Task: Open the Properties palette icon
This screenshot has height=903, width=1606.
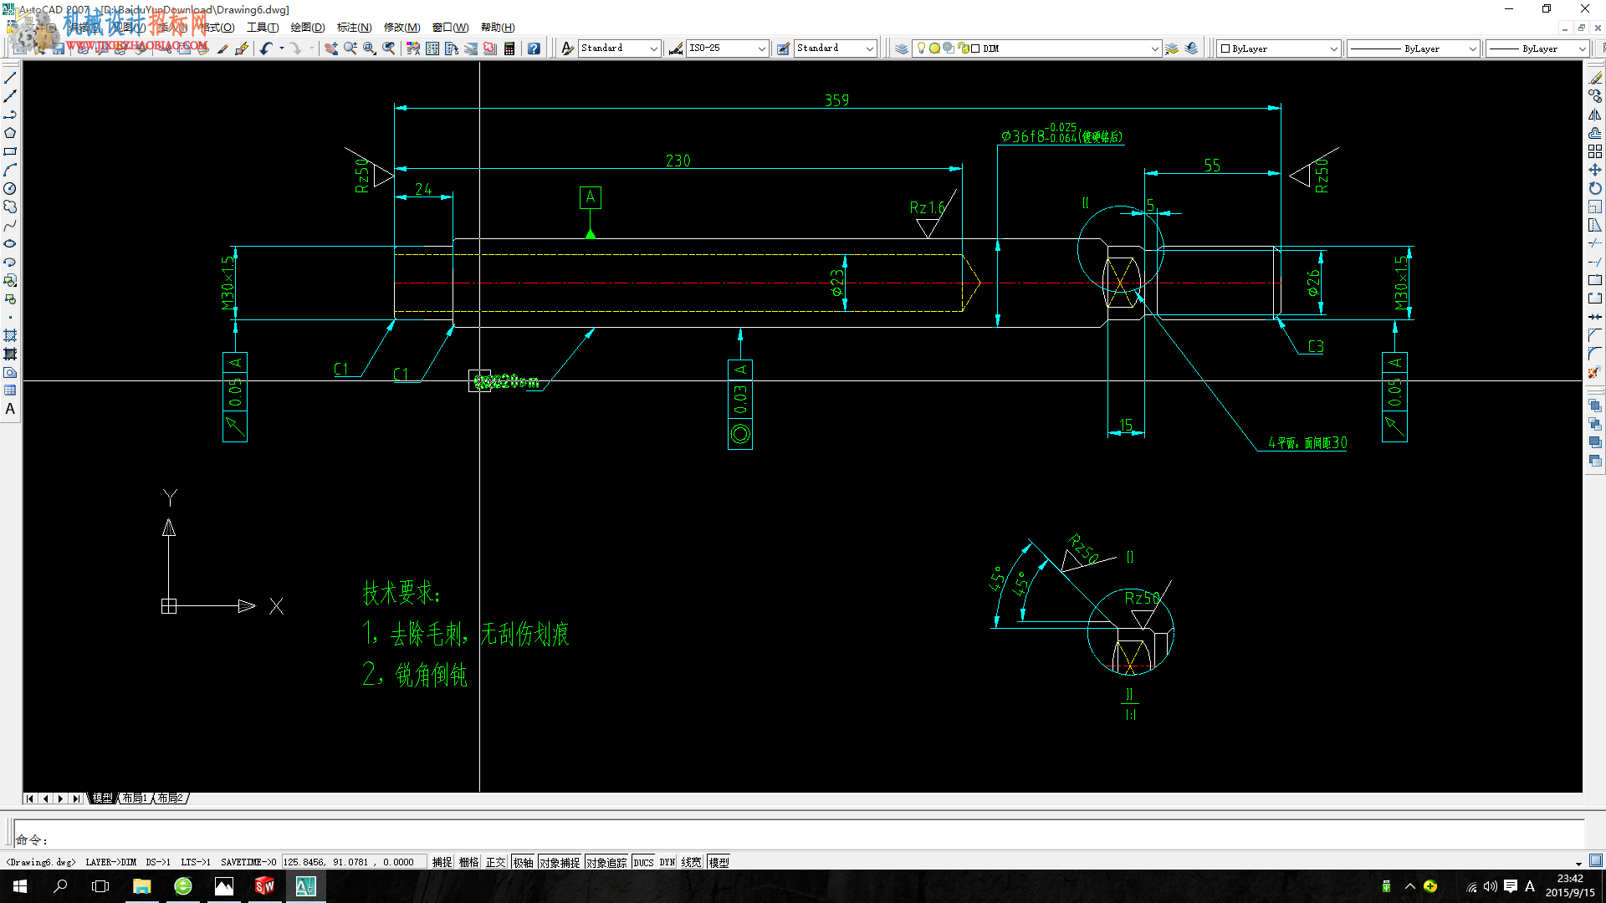Action: click(413, 48)
